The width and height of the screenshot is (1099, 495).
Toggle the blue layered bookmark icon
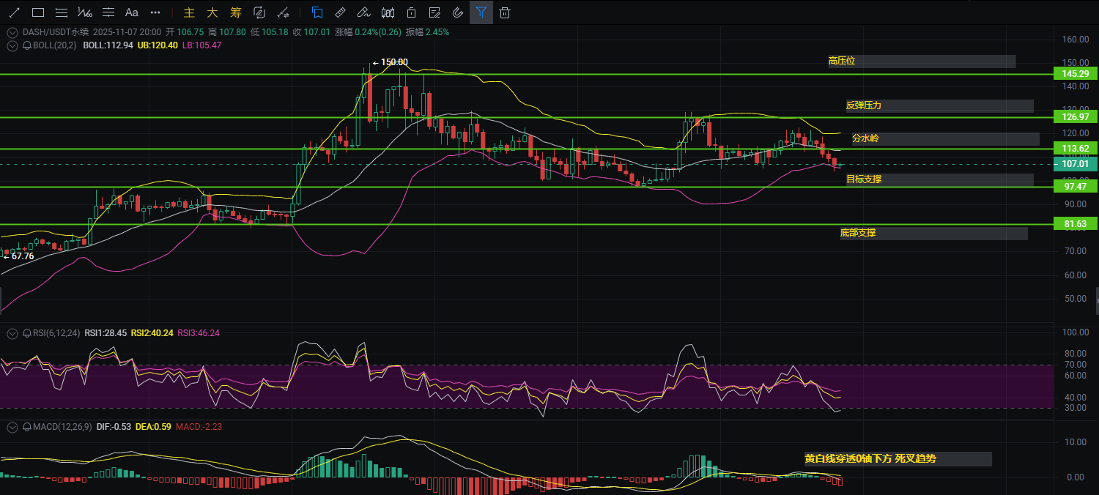317,12
